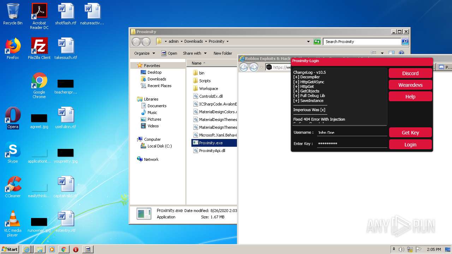Click the volume tray icon
This screenshot has height=254, width=452.
402,249
